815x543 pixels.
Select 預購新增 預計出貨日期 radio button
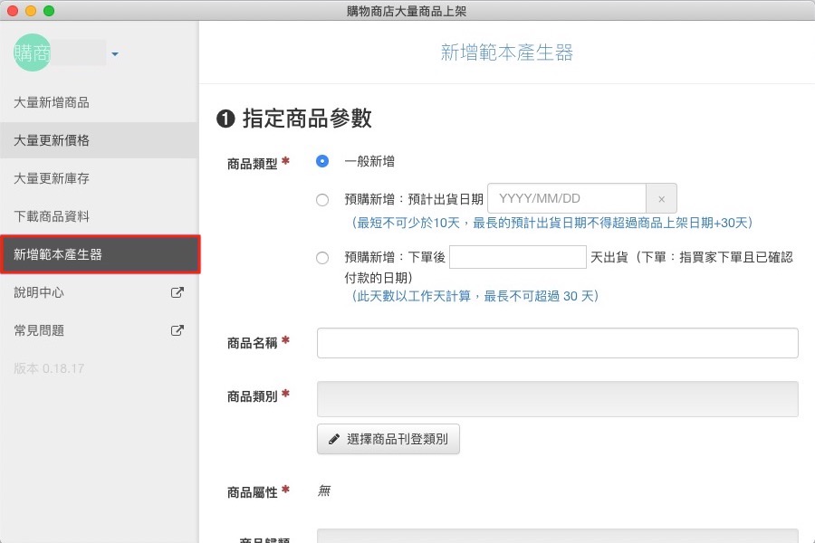pos(322,199)
